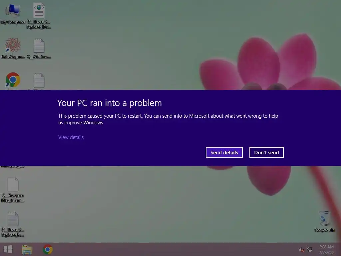Open the Windows Start button

point(8,249)
